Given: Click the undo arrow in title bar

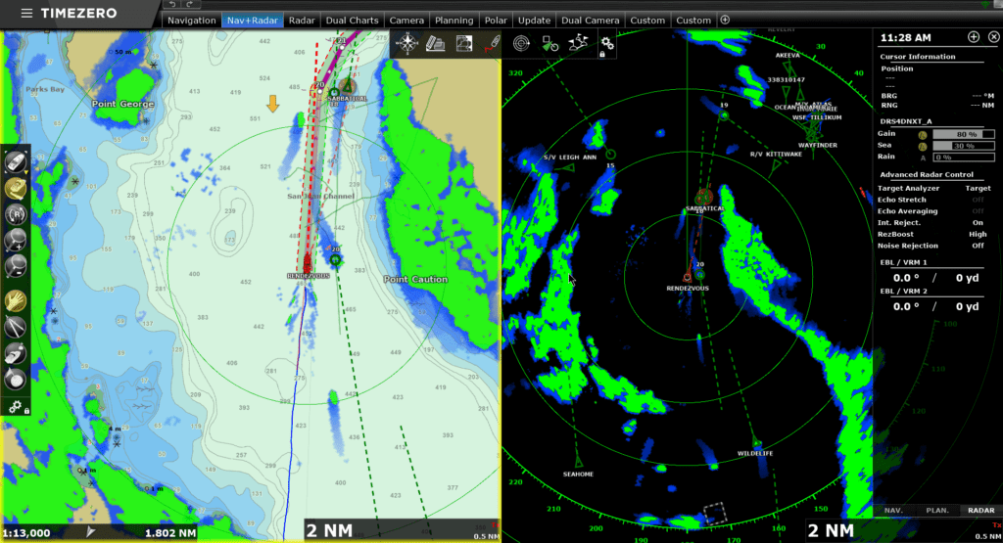Looking at the screenshot, I should [x=172, y=5].
